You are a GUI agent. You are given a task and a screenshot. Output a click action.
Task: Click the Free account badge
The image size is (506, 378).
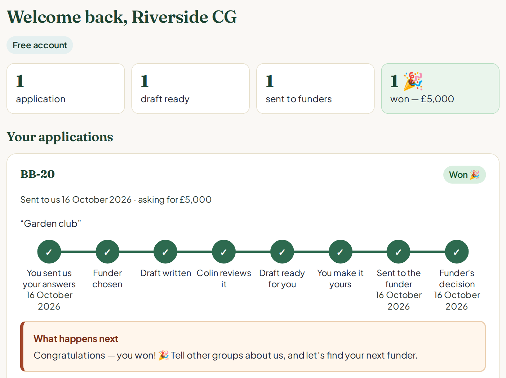[40, 45]
